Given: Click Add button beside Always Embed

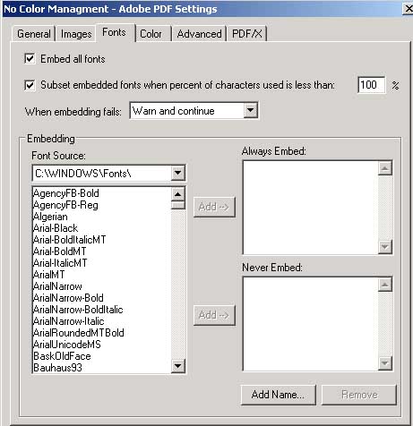Looking at the screenshot, I should point(214,207).
